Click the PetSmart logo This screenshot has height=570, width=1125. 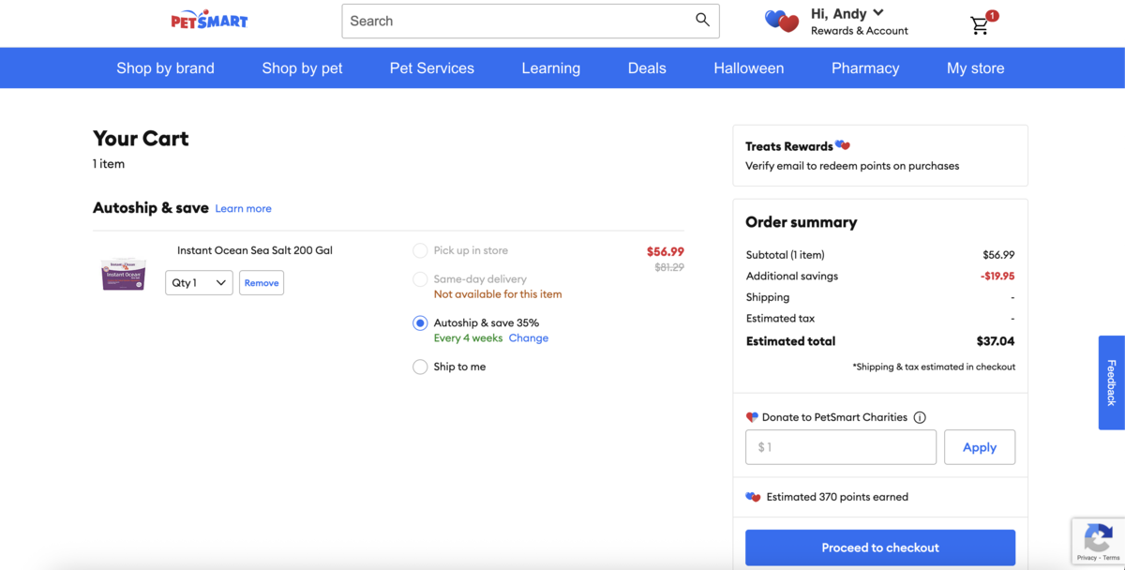[x=209, y=21]
